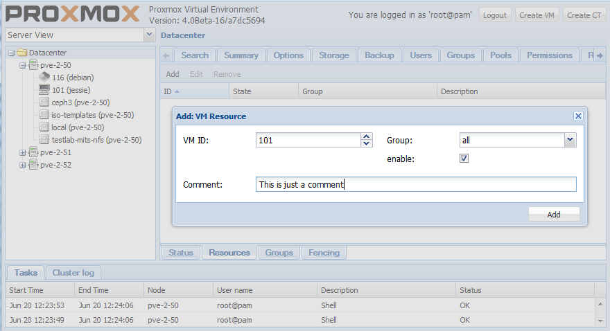The height and width of the screenshot is (331, 610).
Task: Sort tasks by Start Time header
Action: [x=40, y=290]
